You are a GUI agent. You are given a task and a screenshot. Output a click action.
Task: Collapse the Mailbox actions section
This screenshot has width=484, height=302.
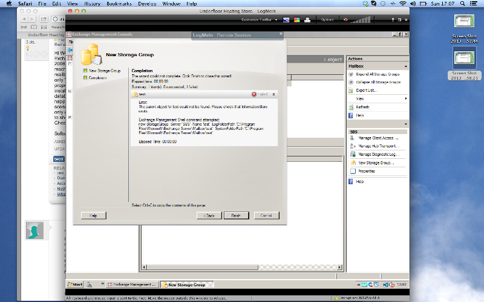405,66
